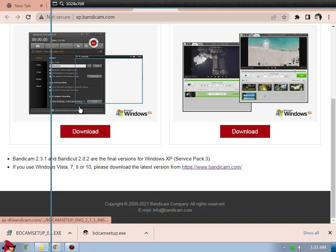The height and width of the screenshot is (252, 336).
Task: Download Bandicut for Windows XP
Action: point(245,131)
